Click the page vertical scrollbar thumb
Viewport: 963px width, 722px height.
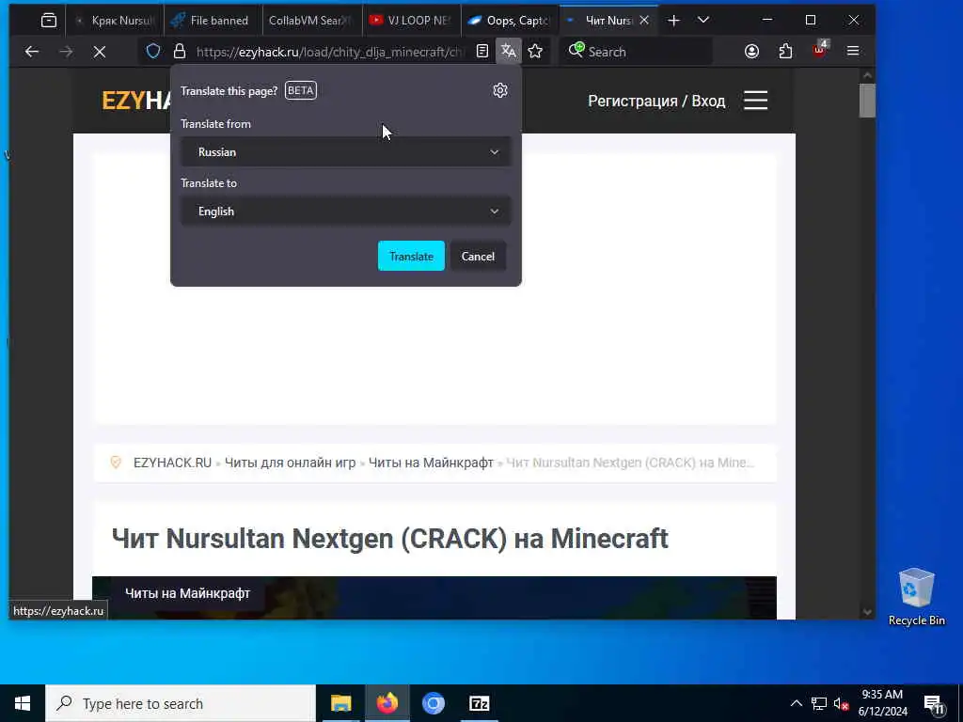coord(867,100)
